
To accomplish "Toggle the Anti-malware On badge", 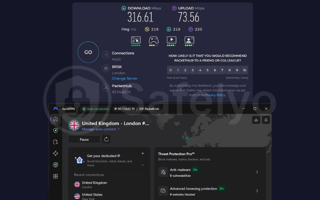I will (x=195, y=170).
